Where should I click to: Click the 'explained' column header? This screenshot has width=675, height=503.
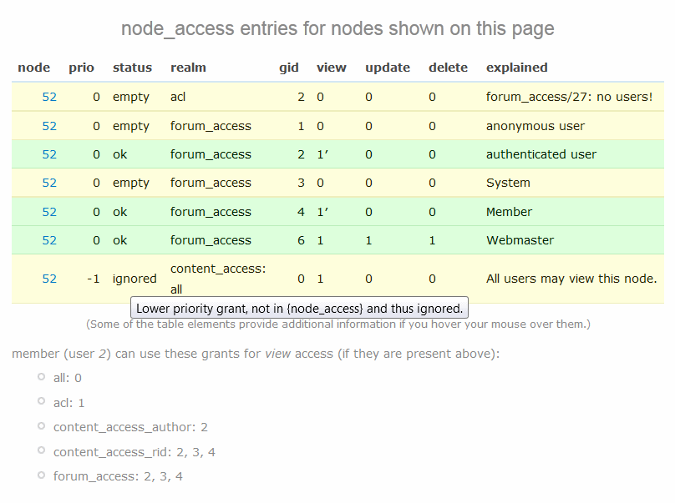(x=515, y=68)
